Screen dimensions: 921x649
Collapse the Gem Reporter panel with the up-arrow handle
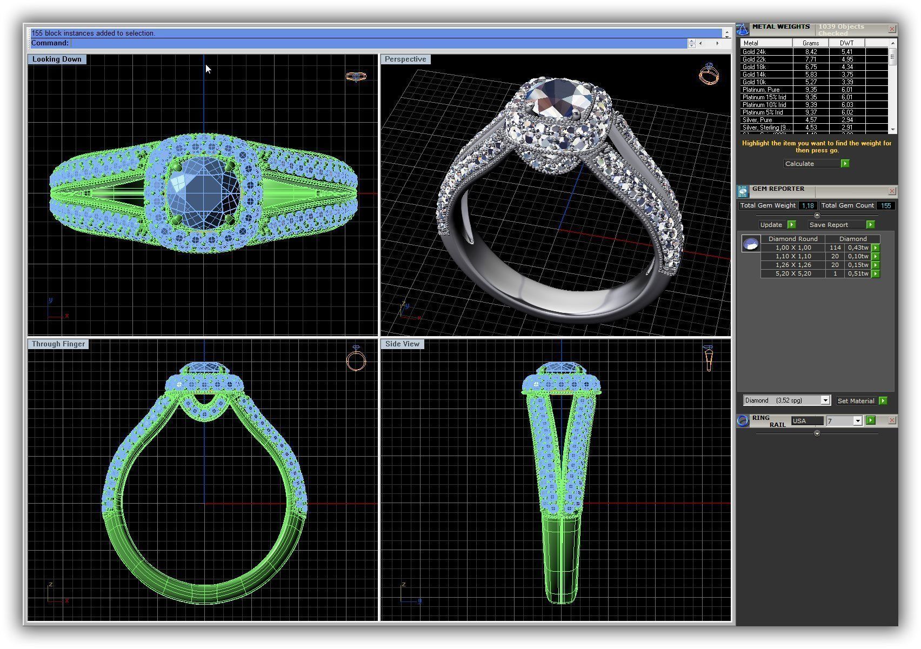point(817,215)
